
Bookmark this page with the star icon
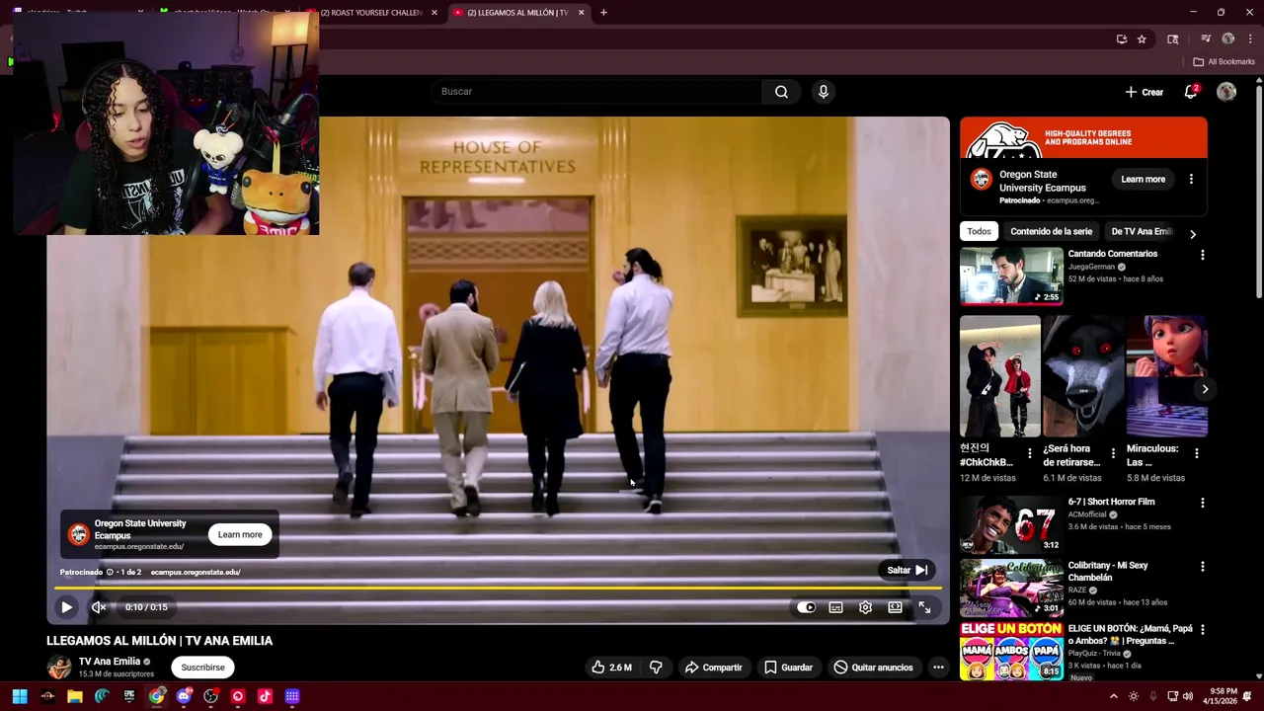tap(1142, 39)
